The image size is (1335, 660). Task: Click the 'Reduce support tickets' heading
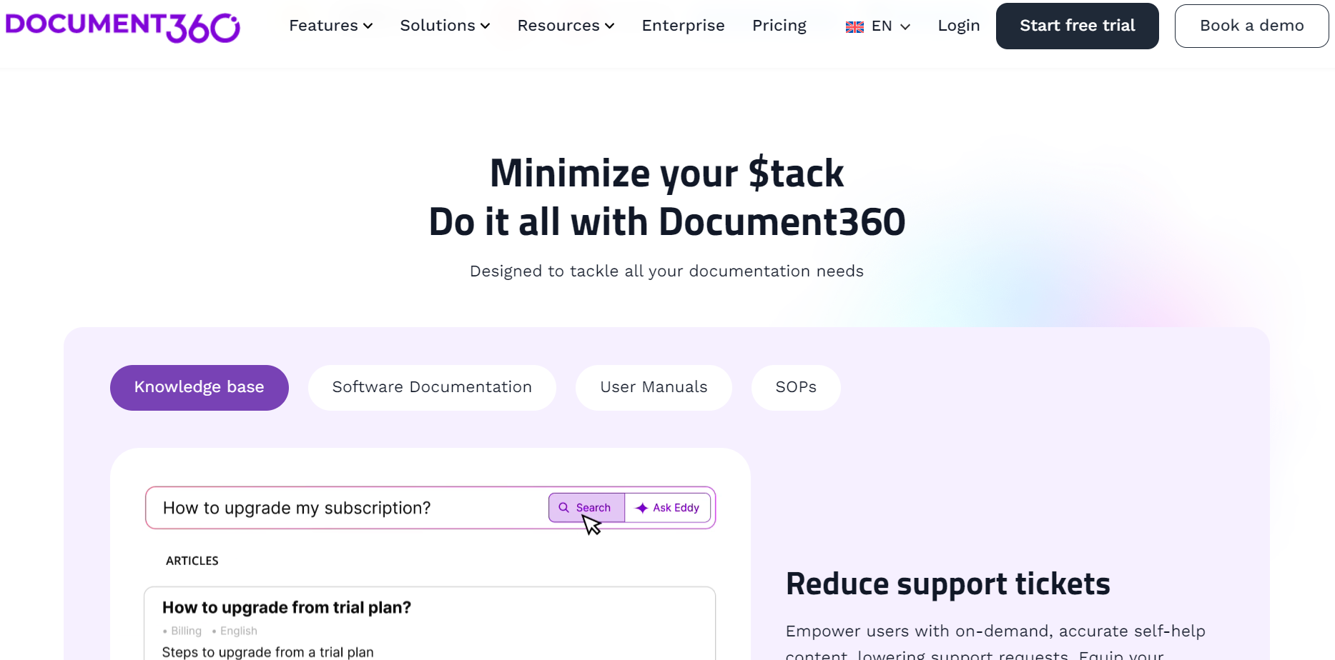tap(947, 584)
